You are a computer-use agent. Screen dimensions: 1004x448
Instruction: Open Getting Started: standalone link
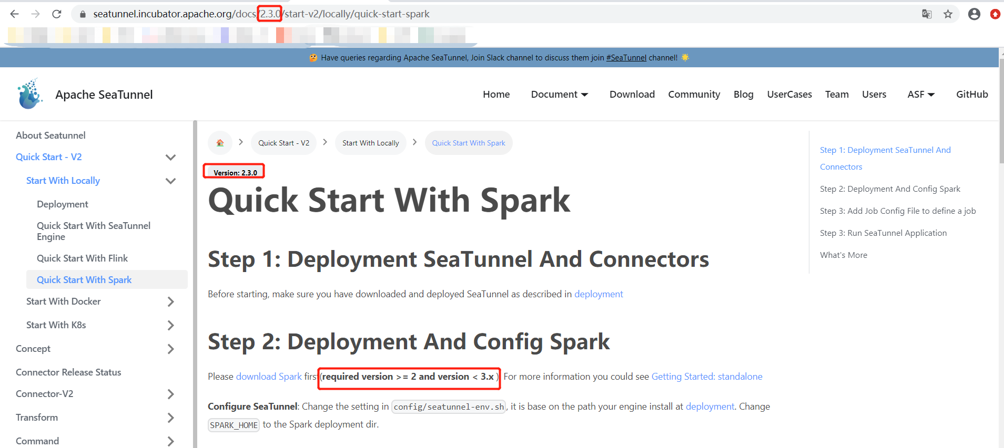click(707, 377)
